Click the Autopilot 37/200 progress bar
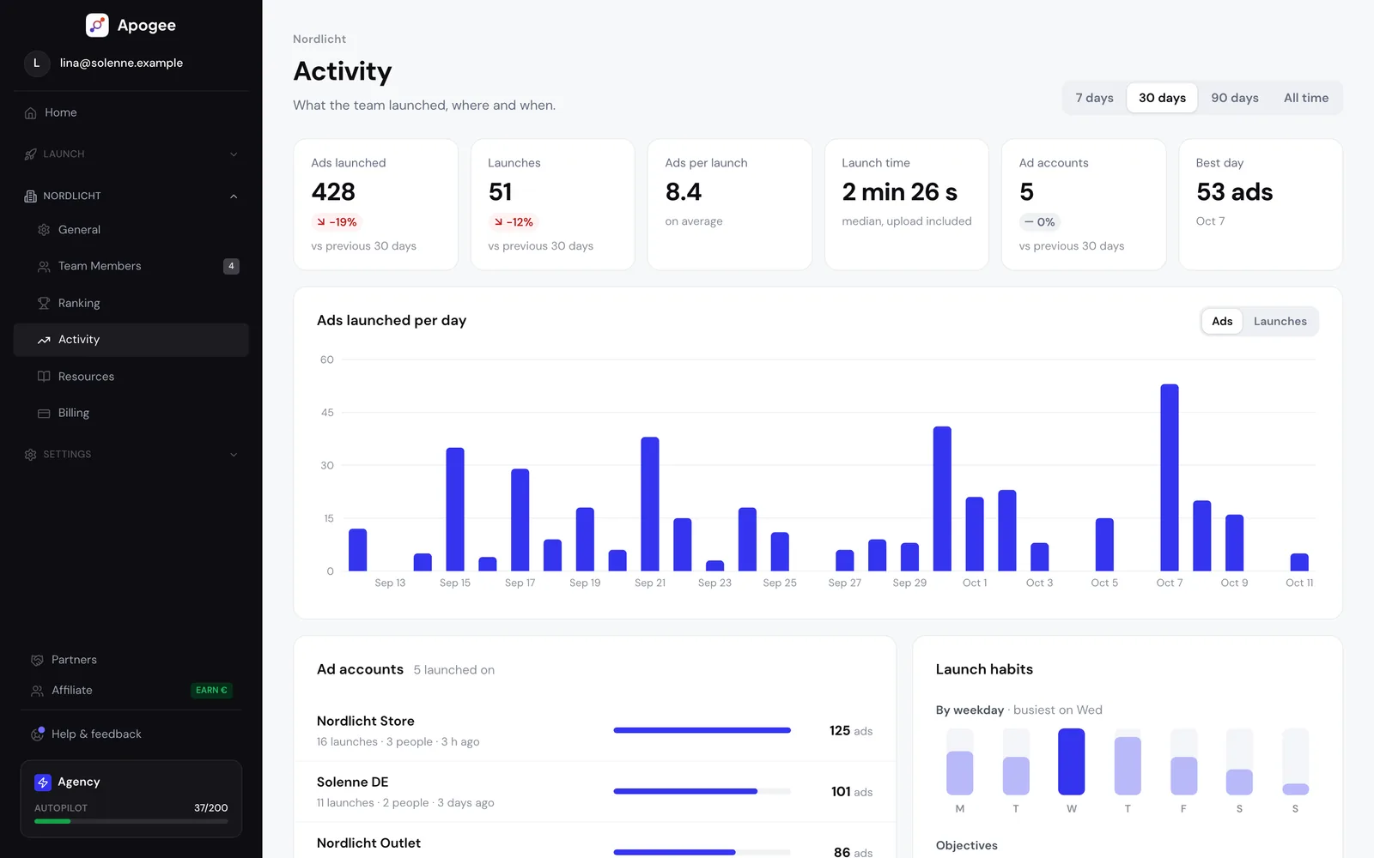This screenshot has height=858, width=1374. tap(131, 821)
